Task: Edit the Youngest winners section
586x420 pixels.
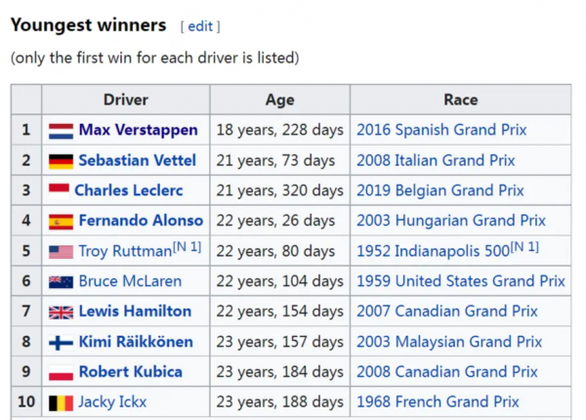Action: tap(200, 26)
